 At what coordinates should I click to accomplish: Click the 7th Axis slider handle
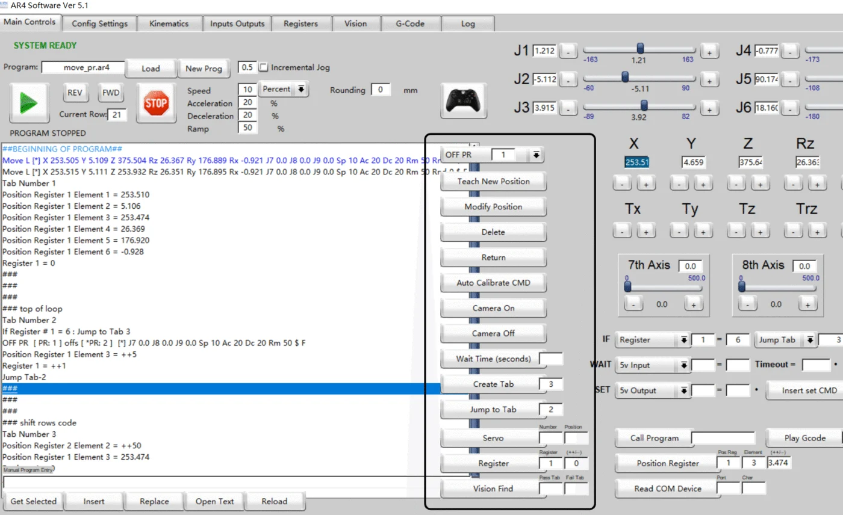(x=627, y=287)
